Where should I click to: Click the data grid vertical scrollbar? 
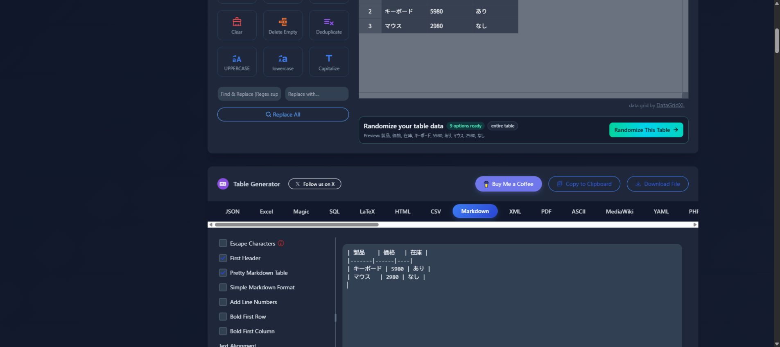point(685,46)
